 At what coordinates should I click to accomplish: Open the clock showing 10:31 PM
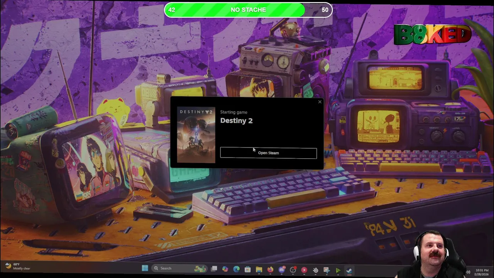pyautogui.click(x=482, y=272)
